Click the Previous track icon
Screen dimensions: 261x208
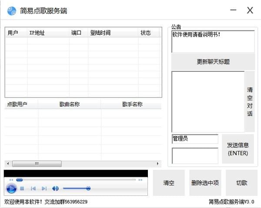coord(33,188)
